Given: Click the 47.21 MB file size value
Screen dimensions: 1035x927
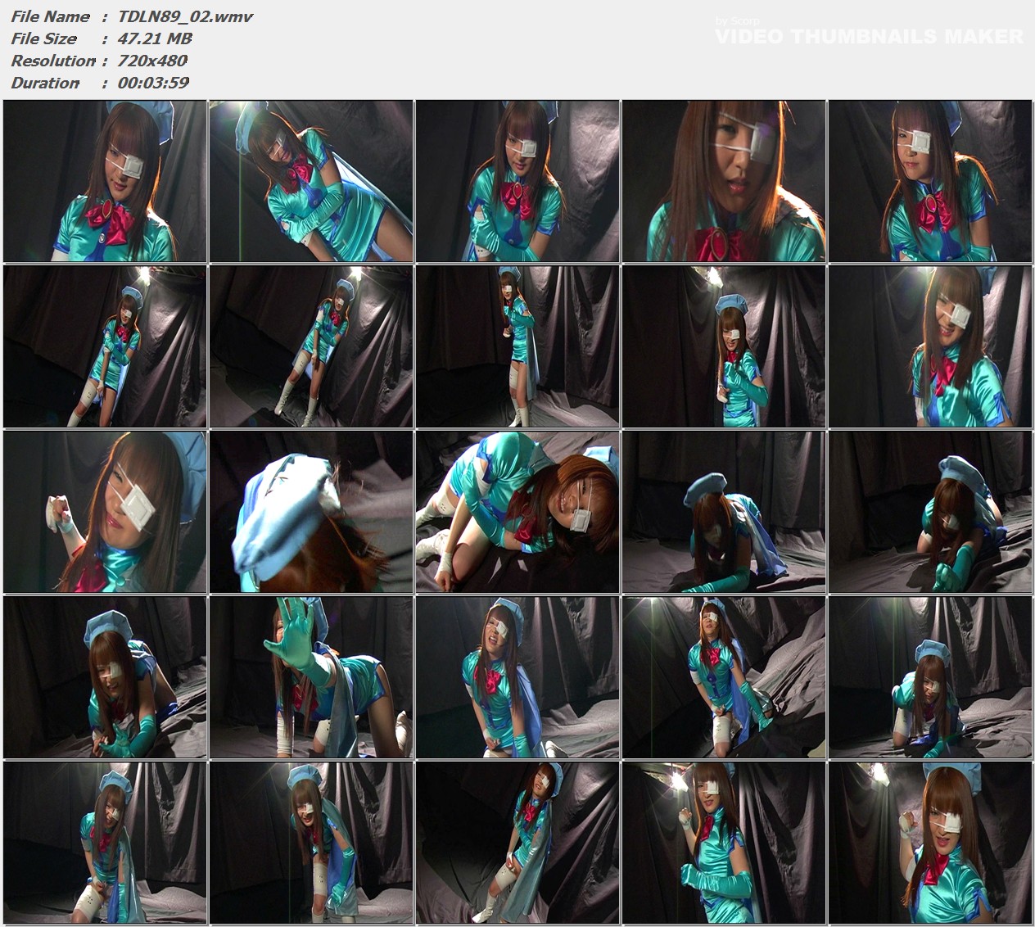Looking at the screenshot, I should point(156,38).
